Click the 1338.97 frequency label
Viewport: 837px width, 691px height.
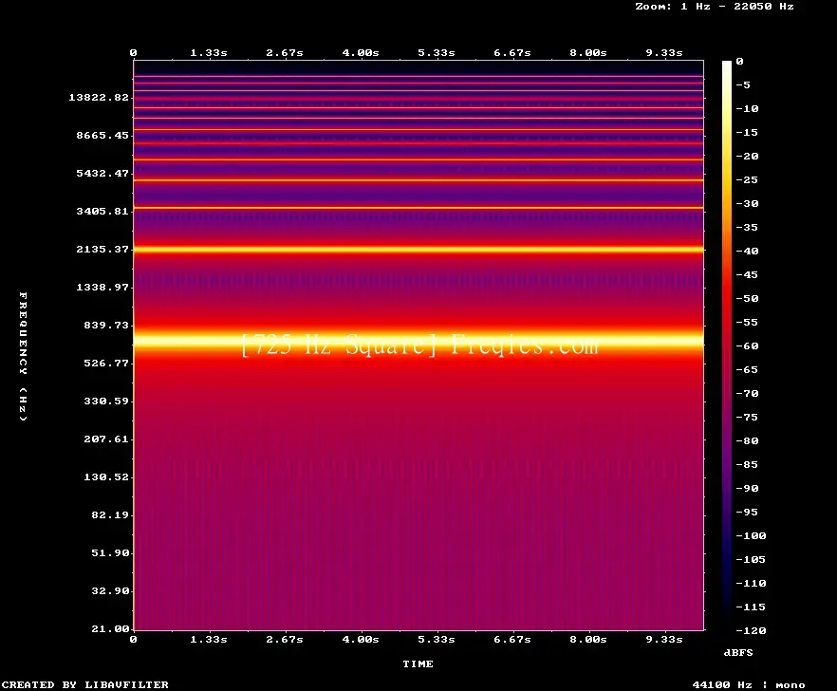(x=102, y=287)
